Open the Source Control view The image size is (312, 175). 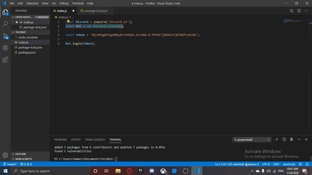[x=5, y=36]
